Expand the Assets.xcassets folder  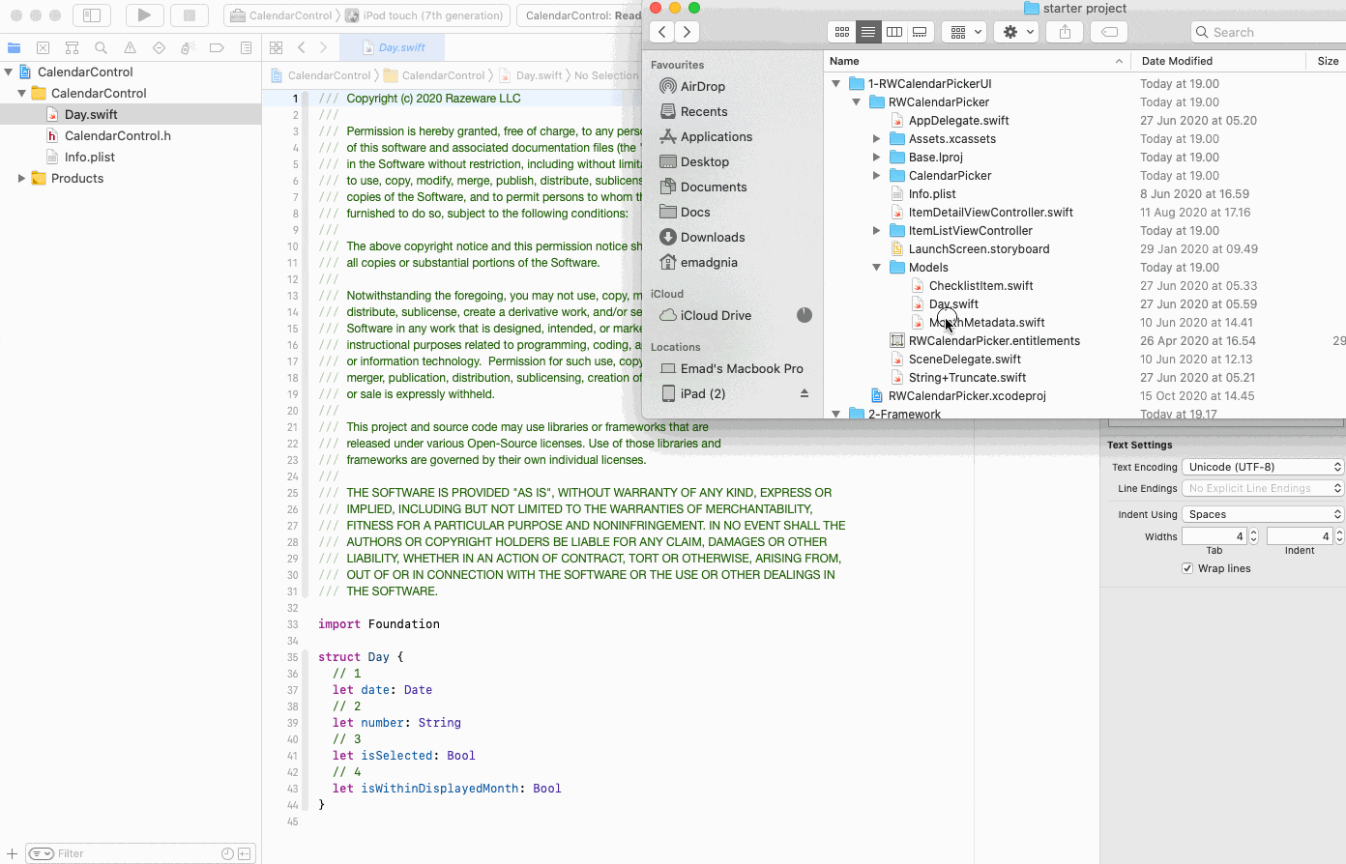pyautogui.click(x=877, y=139)
